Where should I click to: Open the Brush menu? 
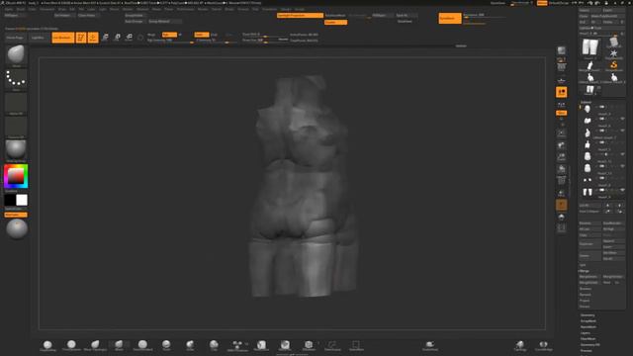click(x=20, y=9)
